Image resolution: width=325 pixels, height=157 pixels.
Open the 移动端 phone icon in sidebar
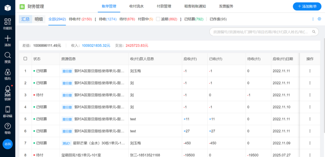coord(8,109)
